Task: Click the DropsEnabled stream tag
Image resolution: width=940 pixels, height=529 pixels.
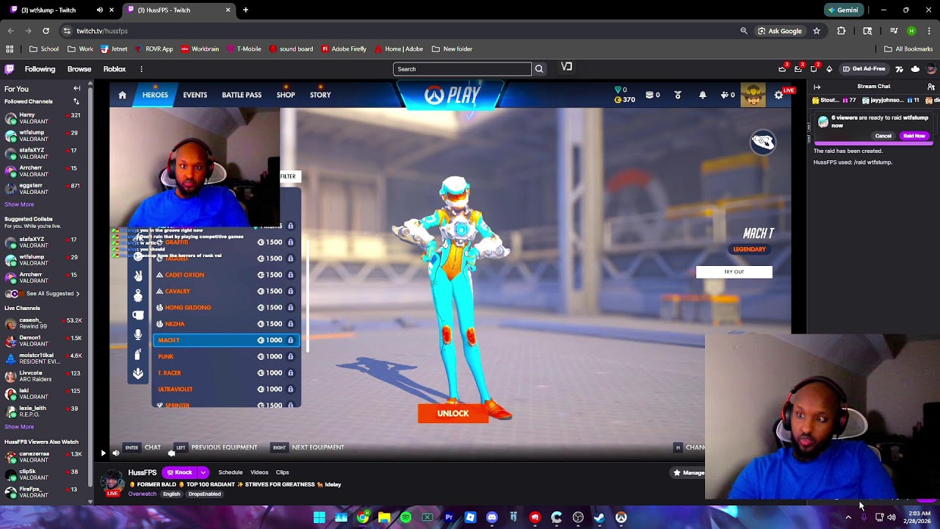Action: (204, 494)
